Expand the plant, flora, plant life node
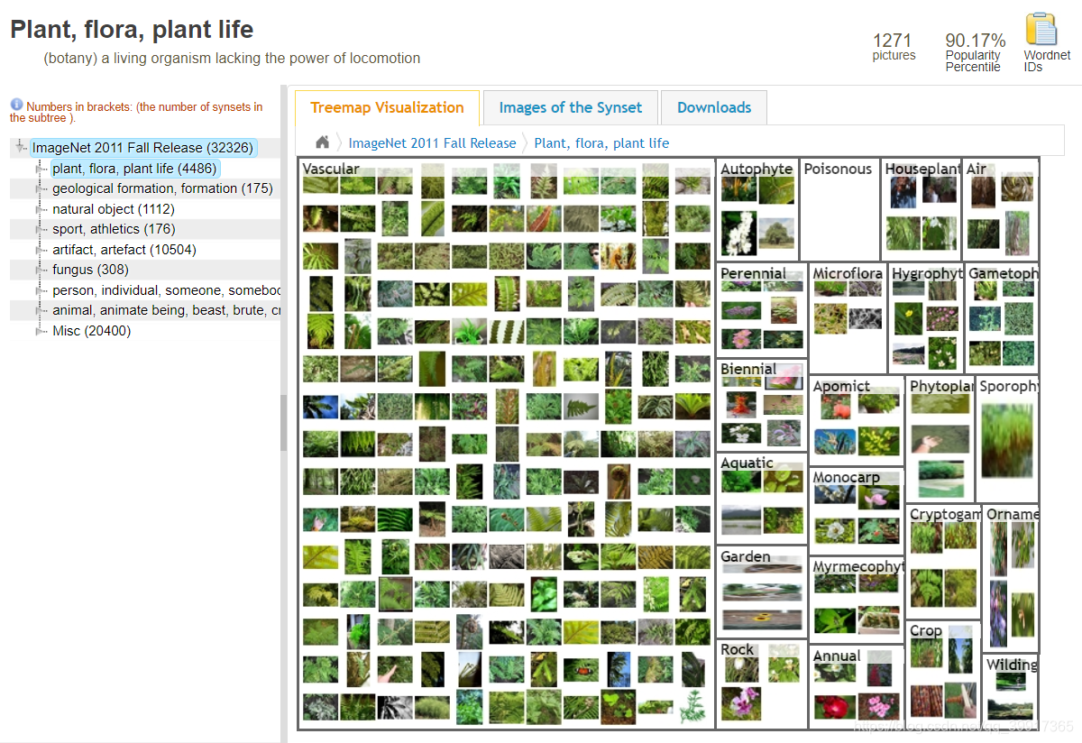The width and height of the screenshot is (1082, 743). coord(41,169)
